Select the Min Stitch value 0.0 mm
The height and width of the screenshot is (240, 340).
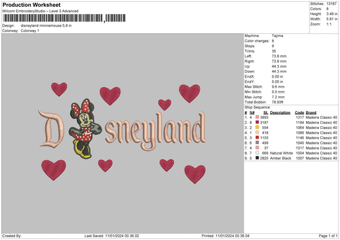278,92
